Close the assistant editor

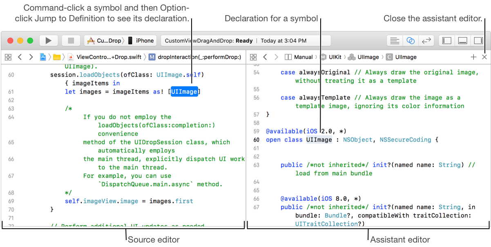pos(484,57)
